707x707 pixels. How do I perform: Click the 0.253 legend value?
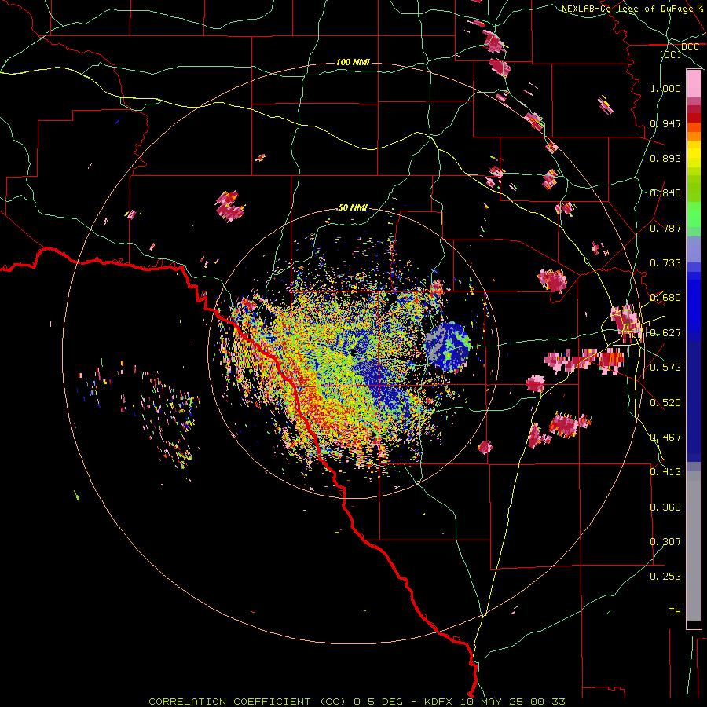pyautogui.click(x=665, y=577)
